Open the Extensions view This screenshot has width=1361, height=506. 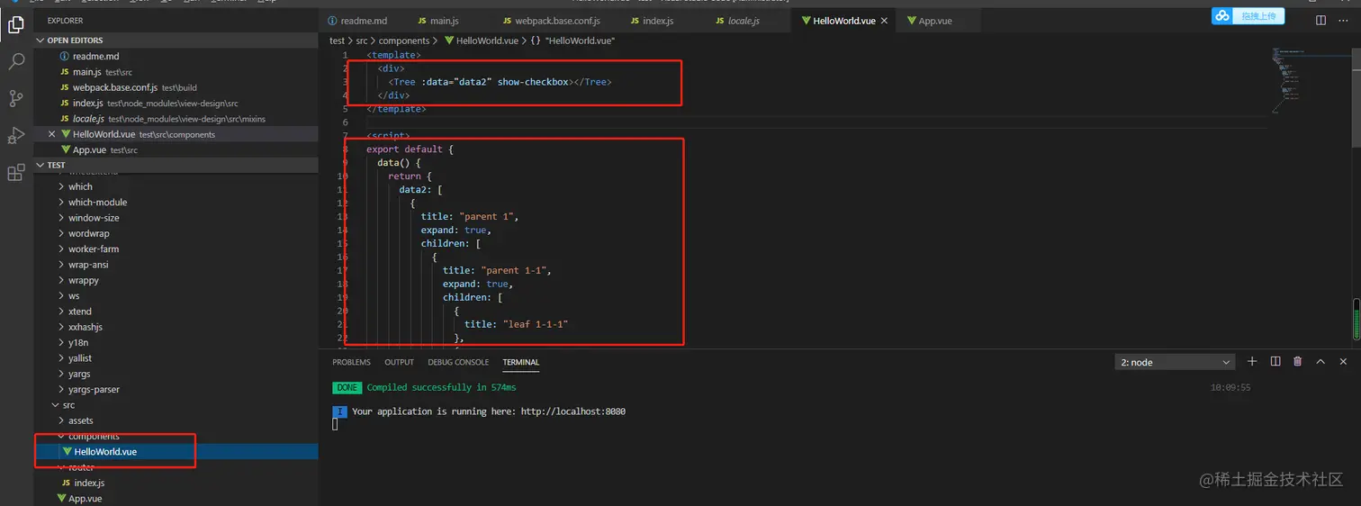pos(15,173)
